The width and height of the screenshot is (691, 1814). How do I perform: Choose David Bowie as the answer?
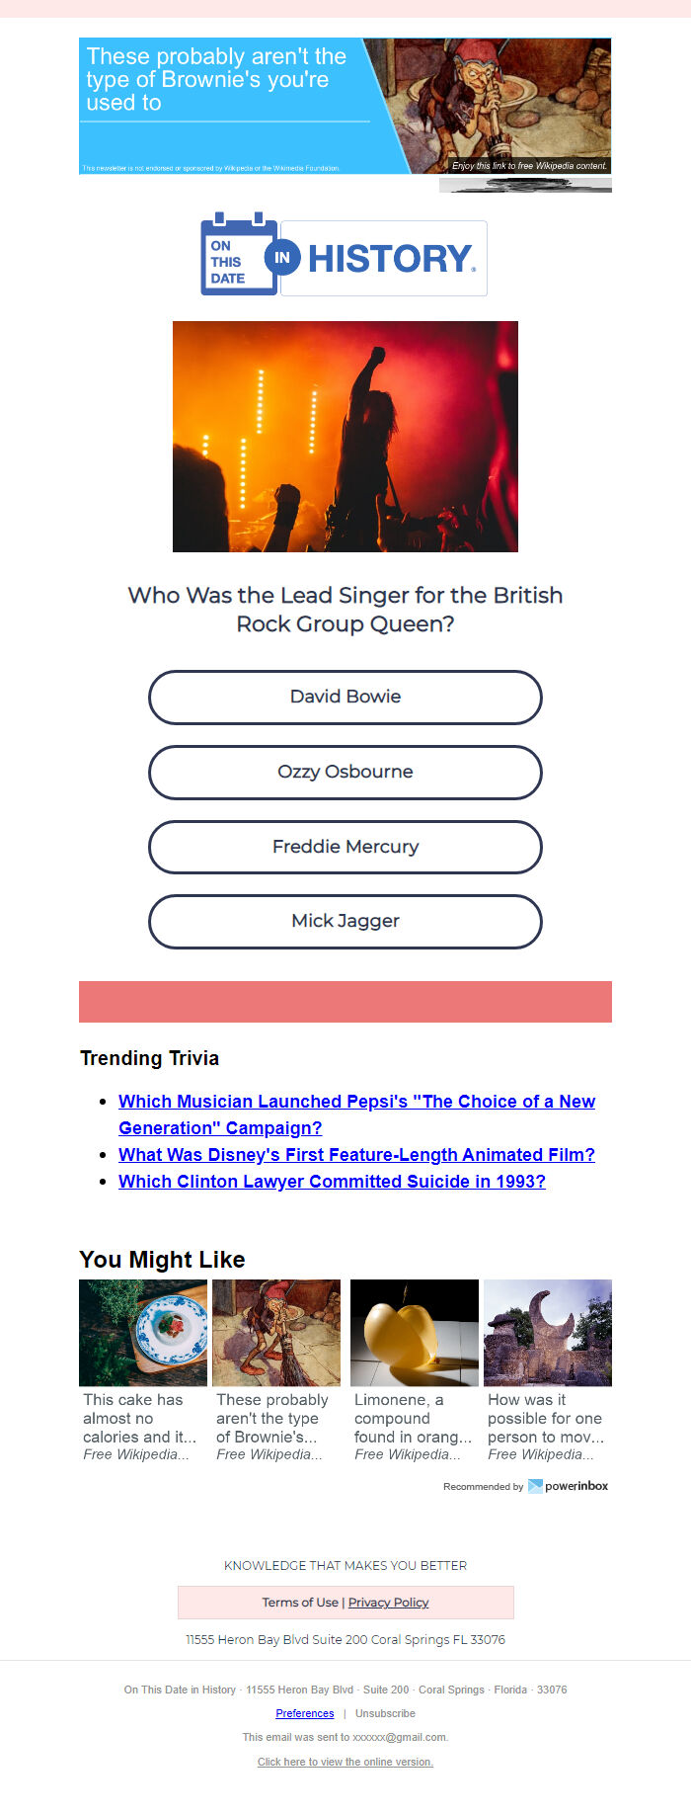[345, 697]
